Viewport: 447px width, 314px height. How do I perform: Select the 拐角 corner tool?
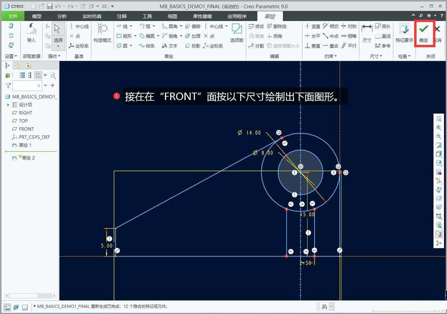[275, 36]
